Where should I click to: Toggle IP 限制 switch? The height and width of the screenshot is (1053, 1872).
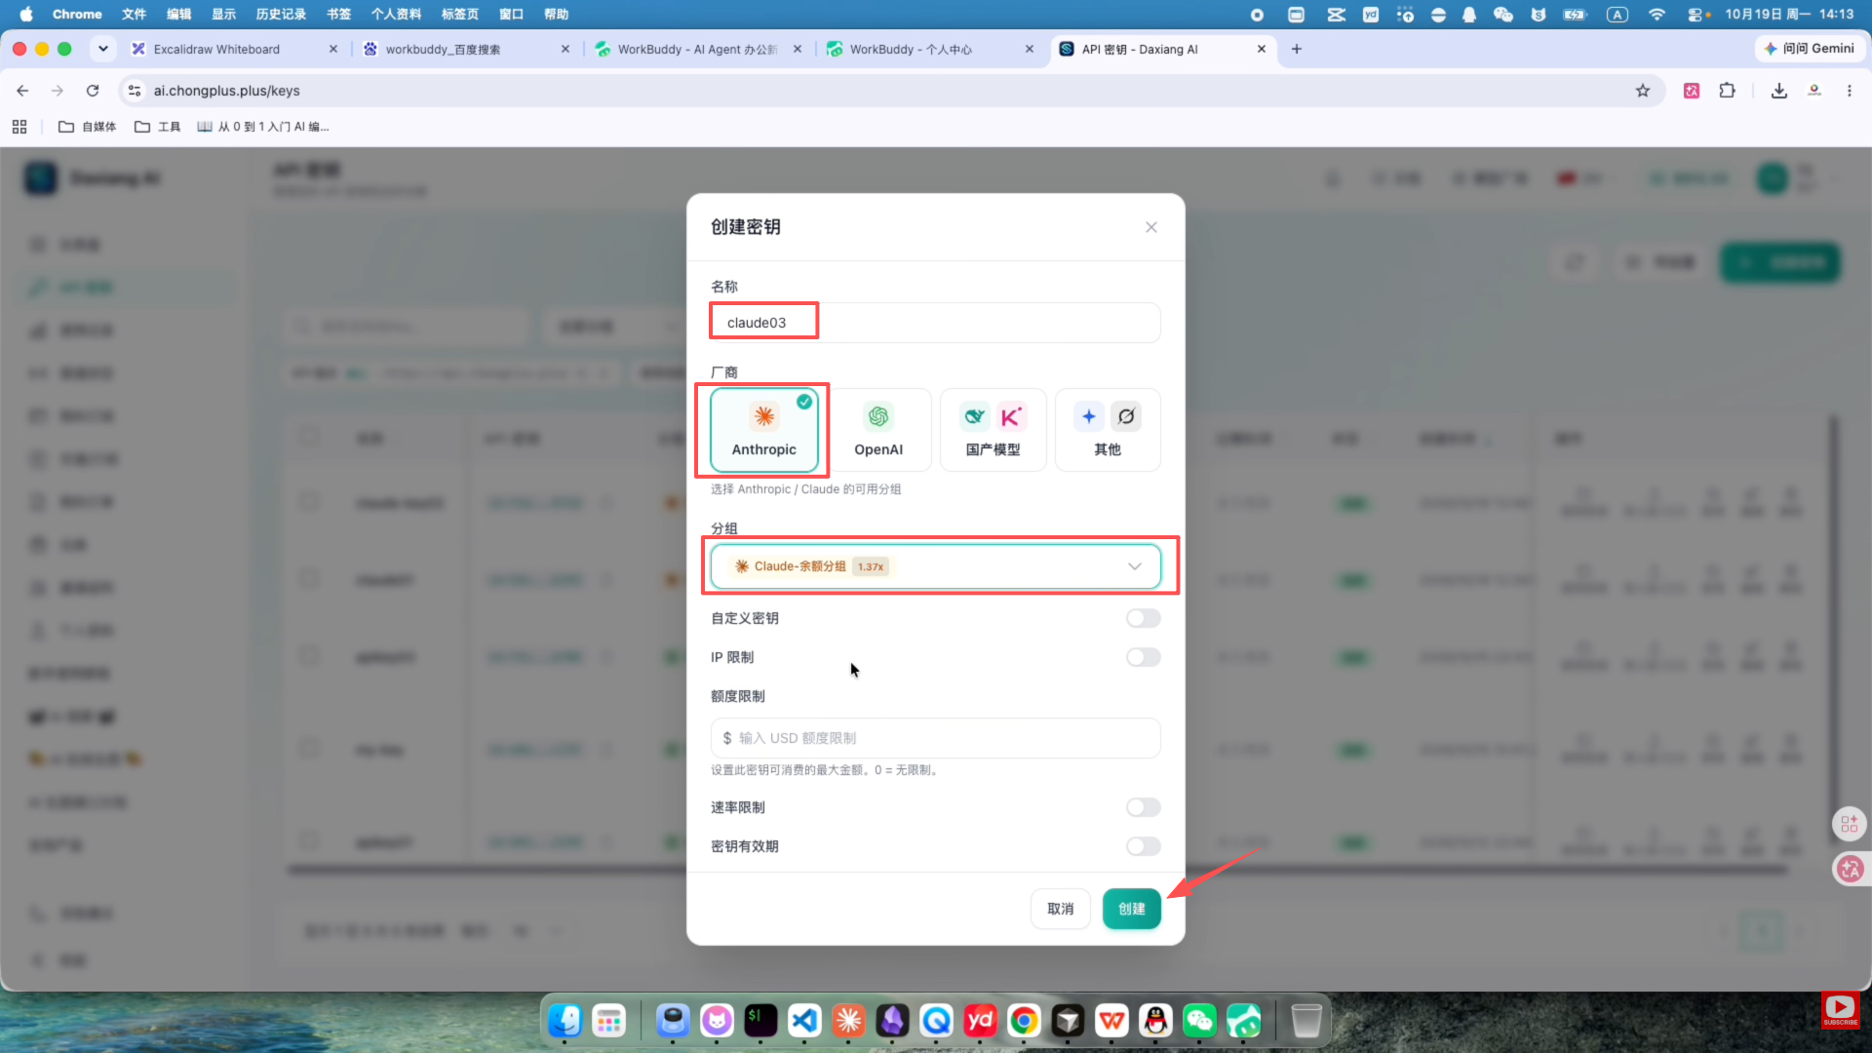[1143, 657]
